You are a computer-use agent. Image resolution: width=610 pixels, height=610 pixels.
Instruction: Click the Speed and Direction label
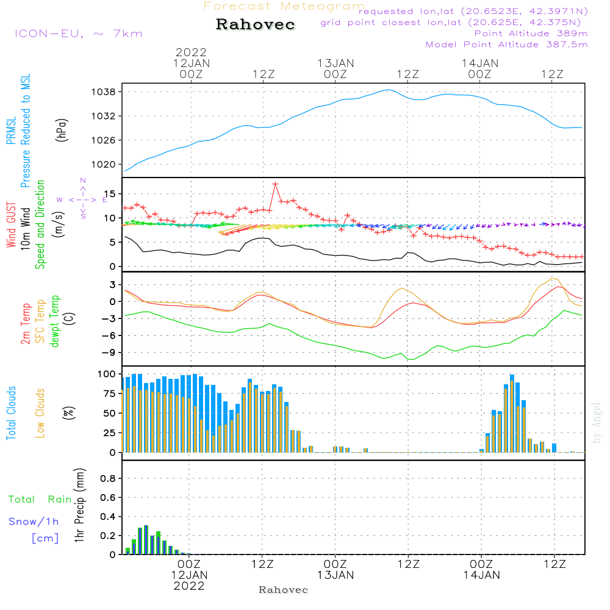[x=40, y=224]
